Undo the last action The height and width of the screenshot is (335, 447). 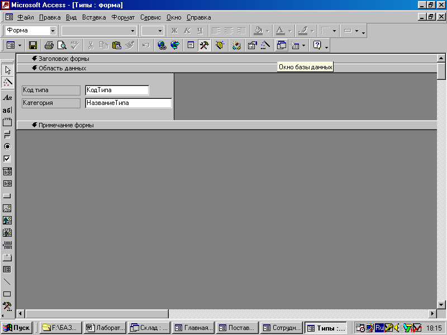click(146, 45)
